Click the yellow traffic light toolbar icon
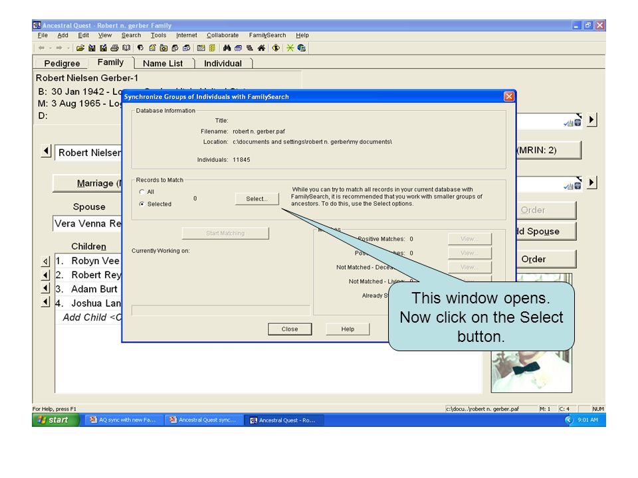Image resolution: width=638 pixels, height=478 pixels. coord(212,48)
